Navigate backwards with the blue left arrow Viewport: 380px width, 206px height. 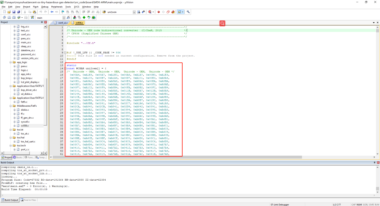(x=52, y=12)
